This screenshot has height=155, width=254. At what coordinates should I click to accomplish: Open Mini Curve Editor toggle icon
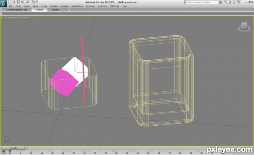(3, 152)
